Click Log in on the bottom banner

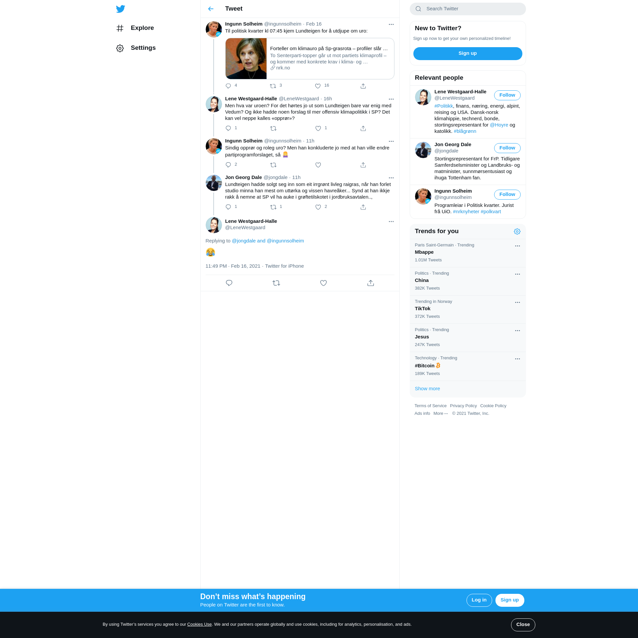point(479,600)
